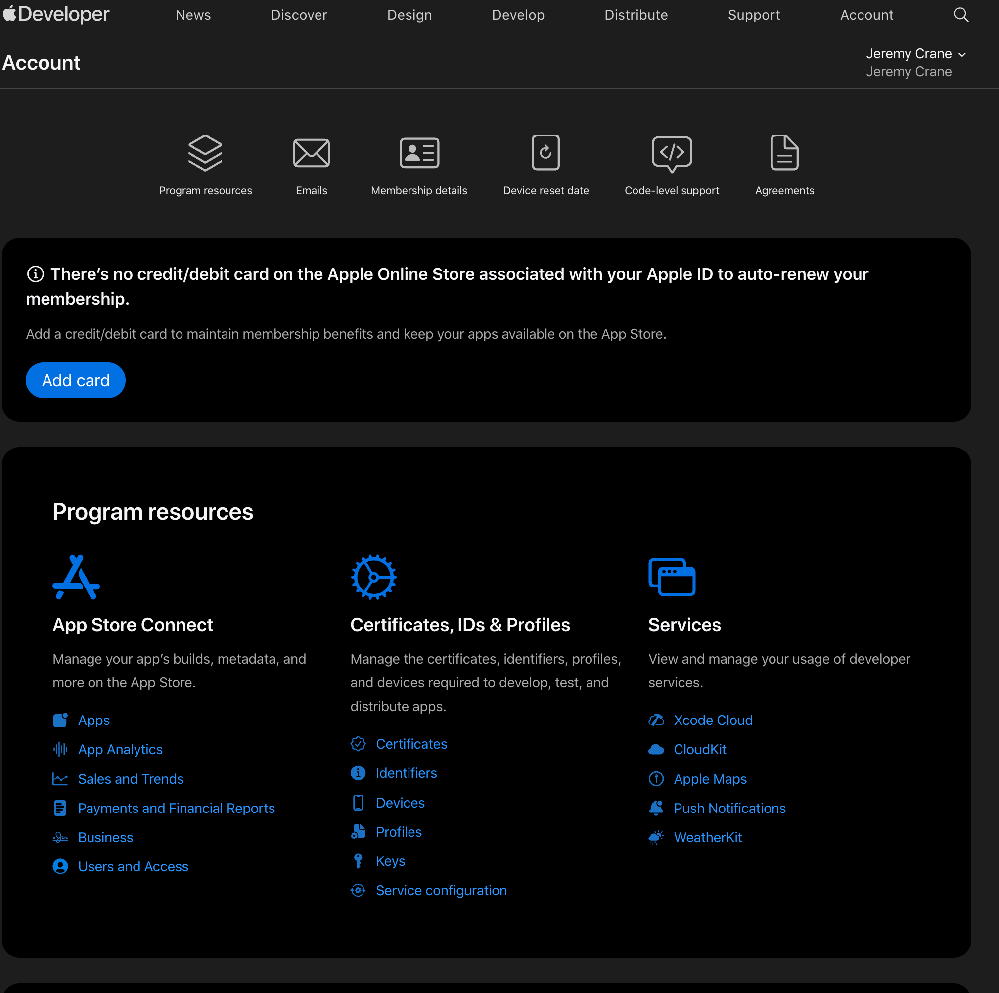Click the Service configuration icon
Screen dimensions: 999x993
(x=358, y=890)
